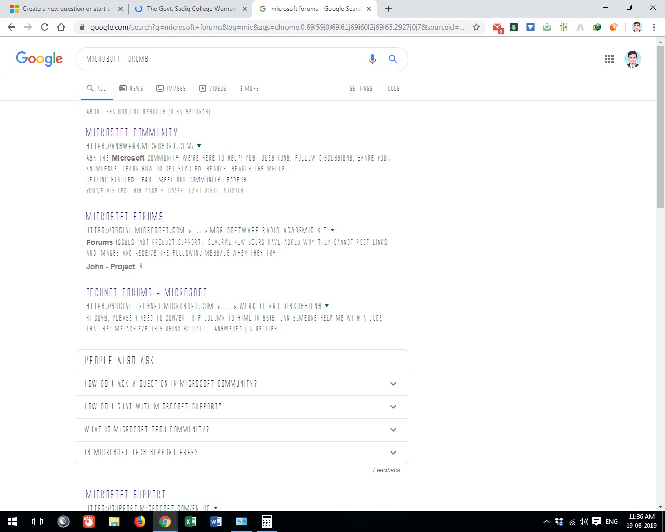The height and width of the screenshot is (532, 665).
Task: Open the Action Center notifications icon
Action: click(596, 522)
